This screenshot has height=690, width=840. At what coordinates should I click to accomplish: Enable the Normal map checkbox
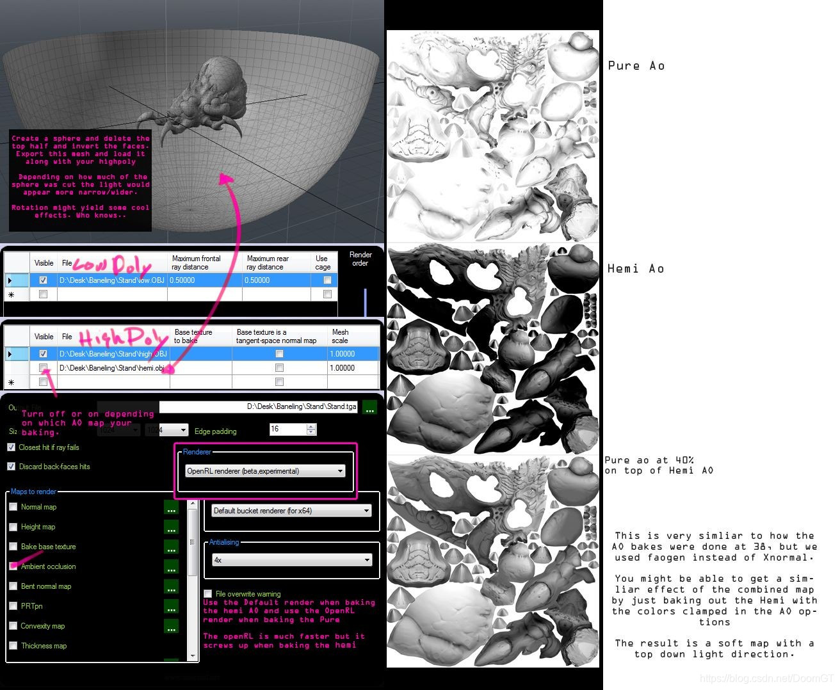coord(13,506)
